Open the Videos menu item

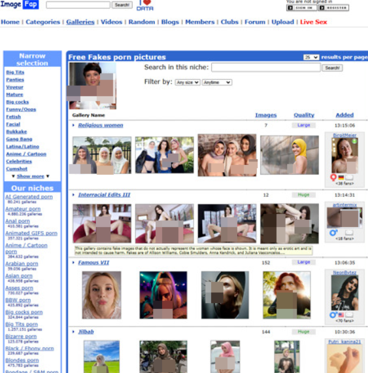111,22
